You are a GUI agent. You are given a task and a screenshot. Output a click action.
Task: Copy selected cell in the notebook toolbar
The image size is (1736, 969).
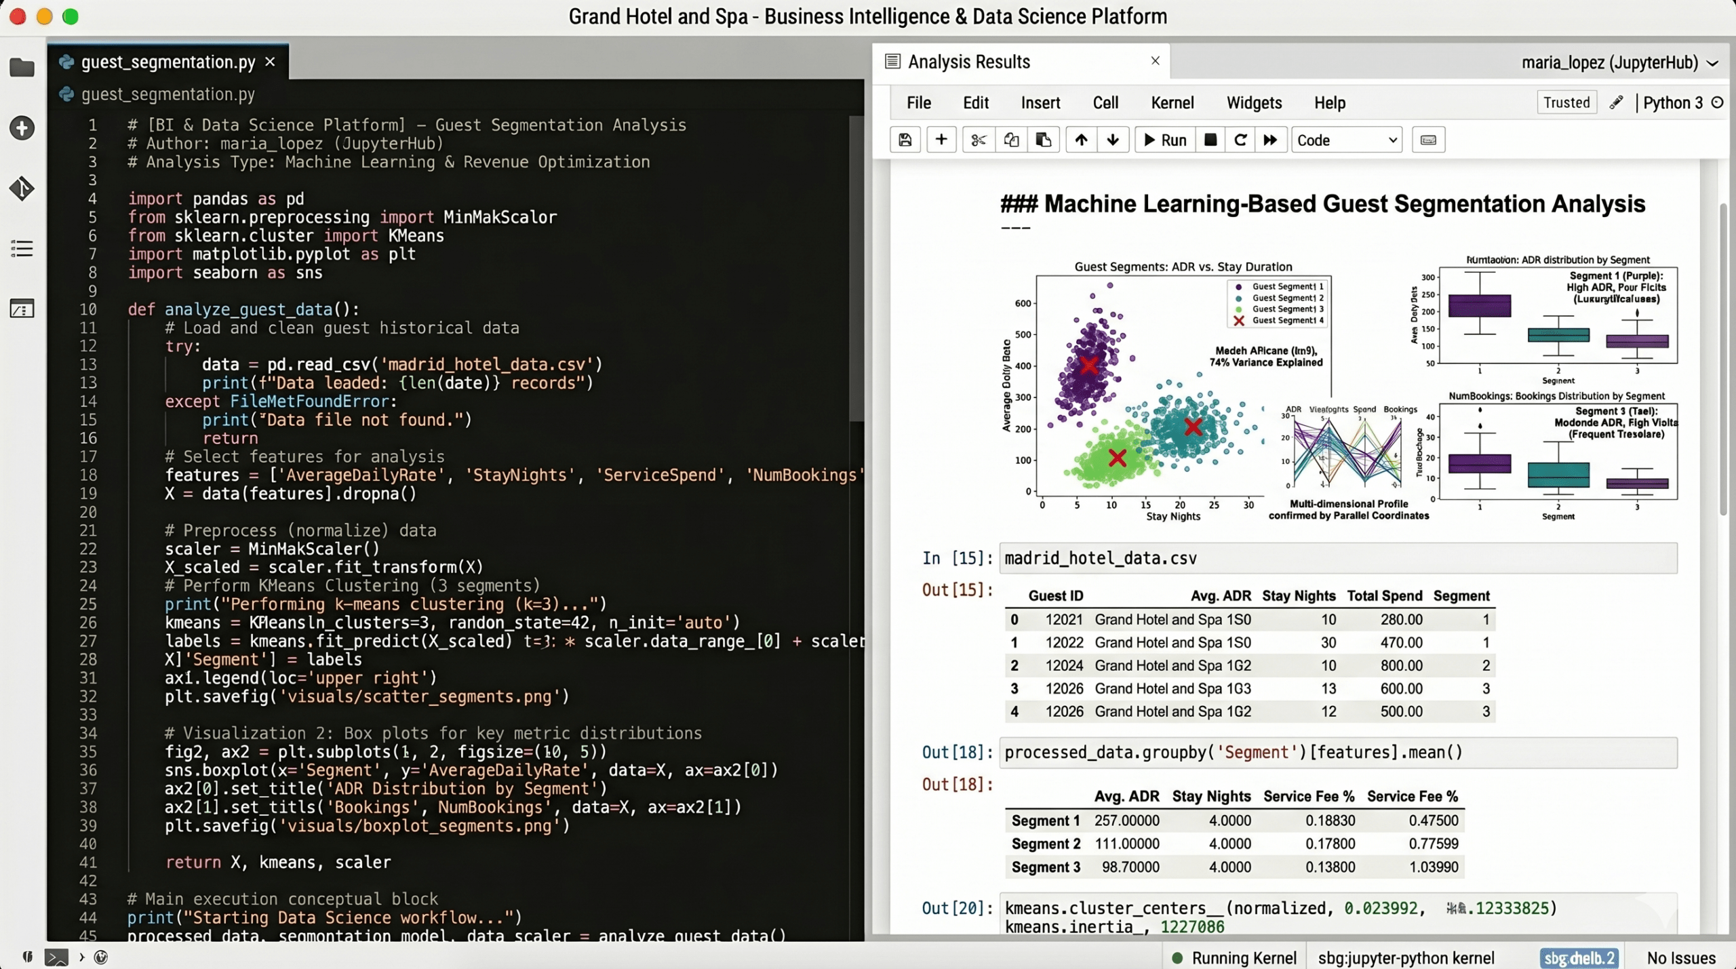click(1011, 140)
